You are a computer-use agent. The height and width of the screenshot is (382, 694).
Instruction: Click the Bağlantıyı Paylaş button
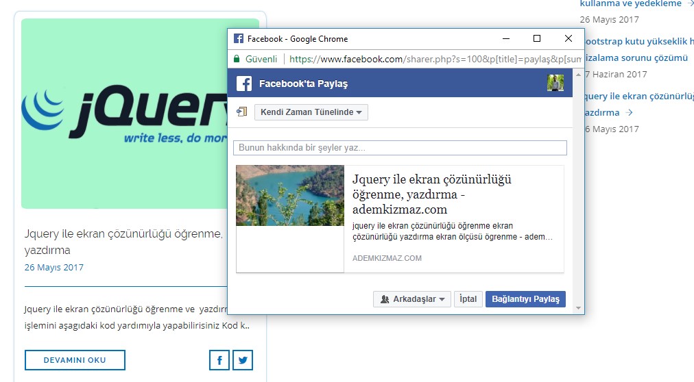(525, 299)
